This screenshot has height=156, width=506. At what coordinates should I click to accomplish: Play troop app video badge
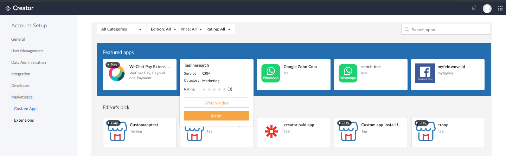[x=422, y=123]
